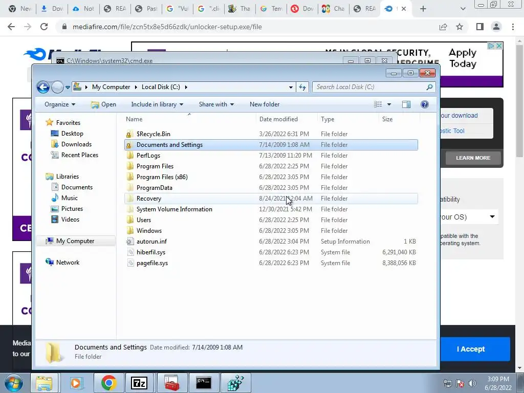Open 7-Zip from the taskbar

click(139, 383)
